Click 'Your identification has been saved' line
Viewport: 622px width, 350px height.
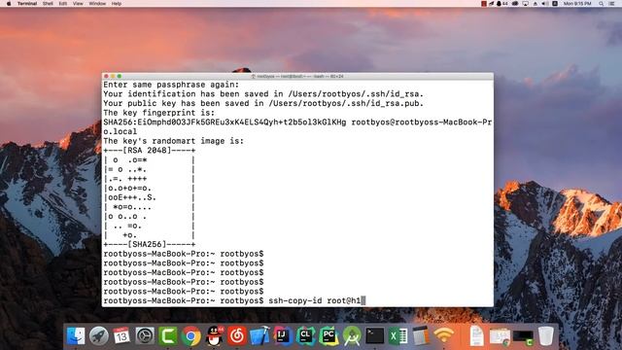pos(263,94)
